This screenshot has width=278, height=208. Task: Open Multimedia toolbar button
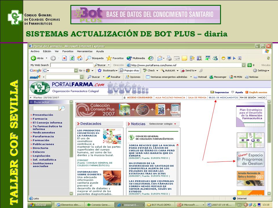coord(136,58)
